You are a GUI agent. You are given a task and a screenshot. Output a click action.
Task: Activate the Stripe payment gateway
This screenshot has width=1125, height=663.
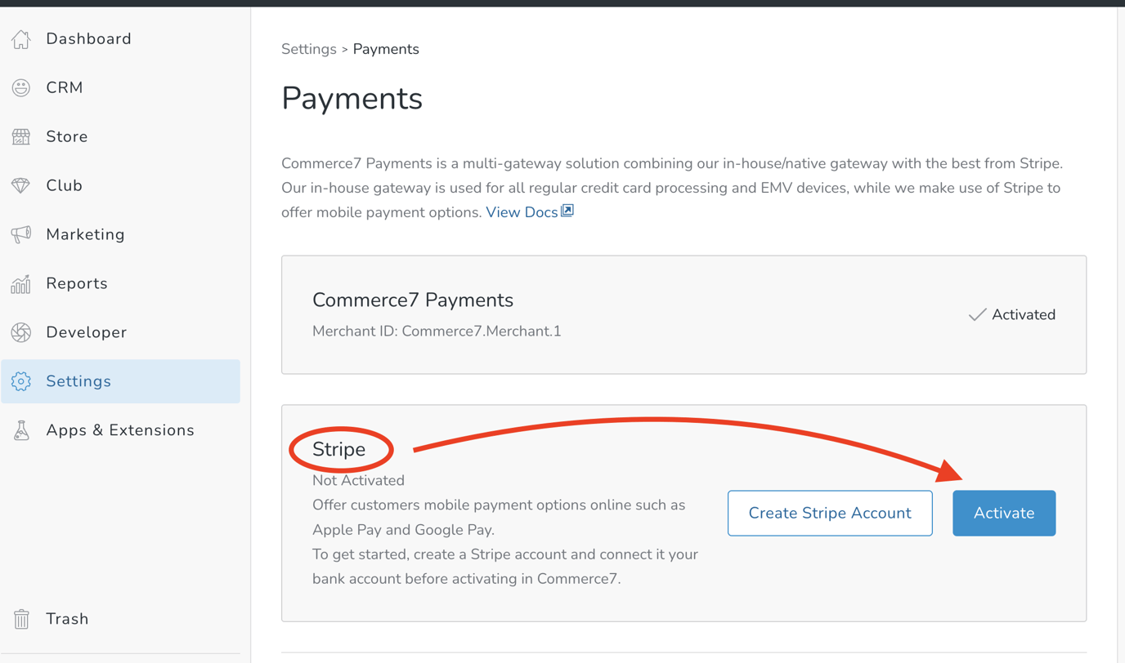(1003, 513)
